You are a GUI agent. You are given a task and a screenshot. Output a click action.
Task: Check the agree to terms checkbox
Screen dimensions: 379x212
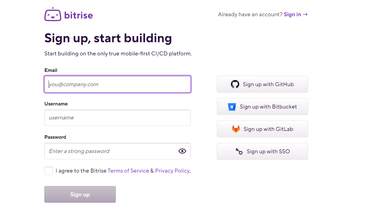[49, 171]
